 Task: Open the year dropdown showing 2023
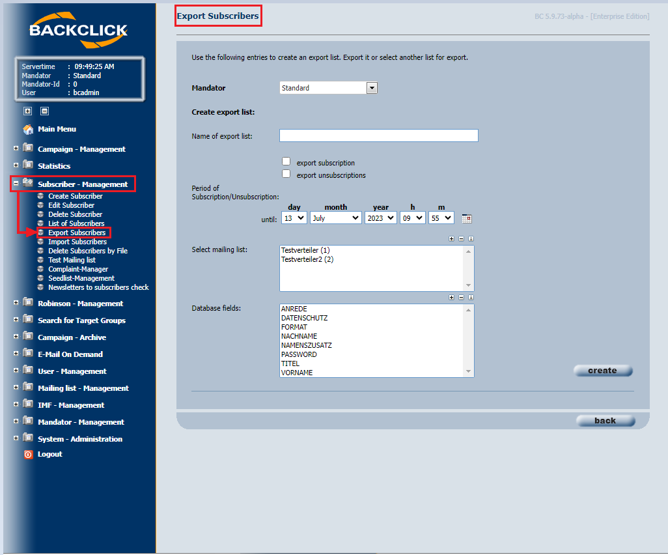[x=380, y=218]
